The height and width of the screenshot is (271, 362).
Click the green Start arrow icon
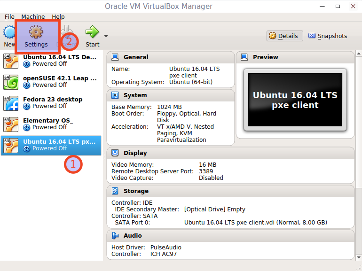tap(92, 31)
